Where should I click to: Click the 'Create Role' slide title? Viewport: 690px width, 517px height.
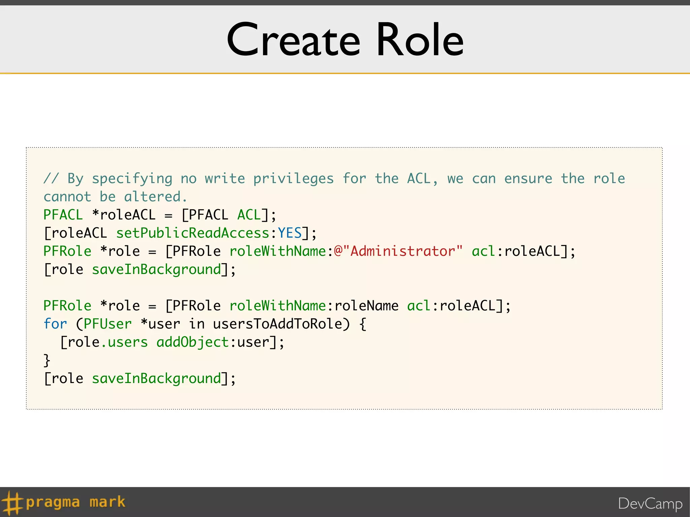pyautogui.click(x=345, y=39)
